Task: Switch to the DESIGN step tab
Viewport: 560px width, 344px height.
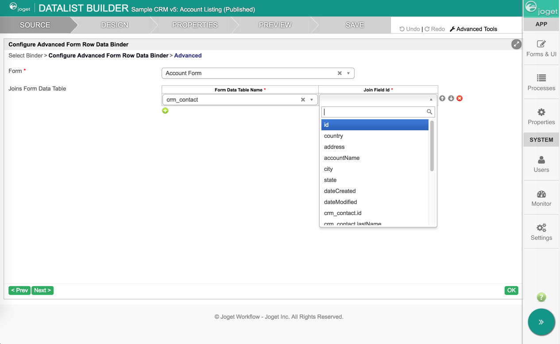Action: coord(115,25)
